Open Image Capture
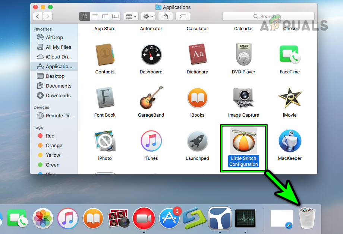 (243, 98)
